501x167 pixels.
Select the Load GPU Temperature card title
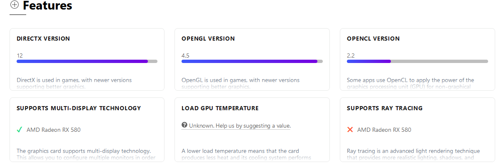(x=220, y=108)
